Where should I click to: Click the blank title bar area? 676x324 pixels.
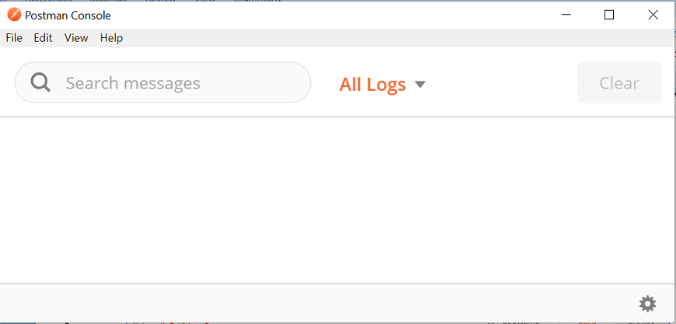[x=336, y=15]
